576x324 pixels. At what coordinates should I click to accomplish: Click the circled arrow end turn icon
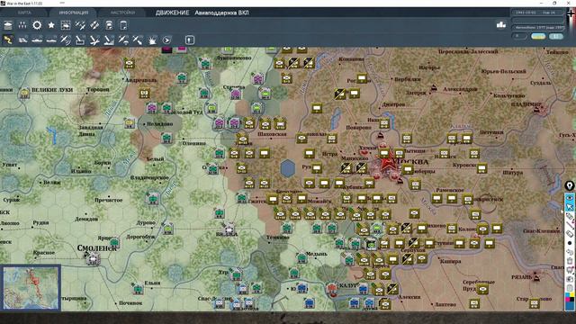tap(166, 40)
